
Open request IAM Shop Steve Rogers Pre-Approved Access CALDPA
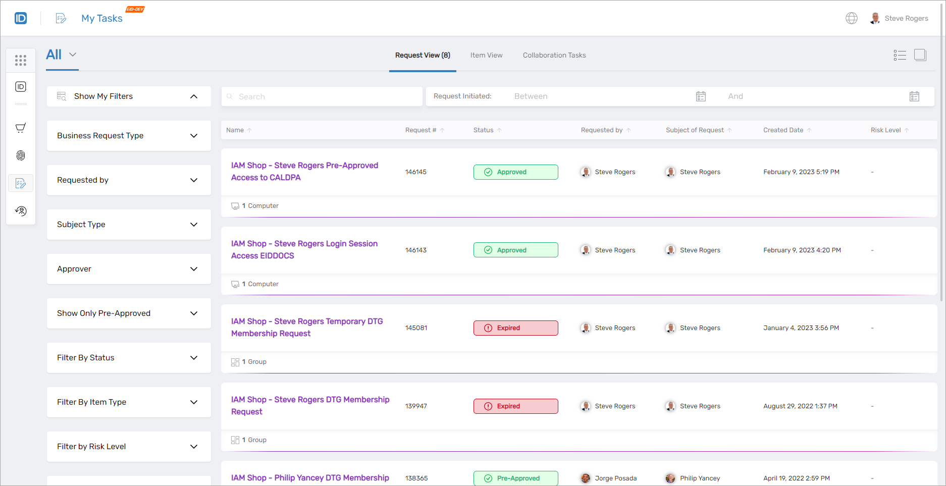click(304, 171)
